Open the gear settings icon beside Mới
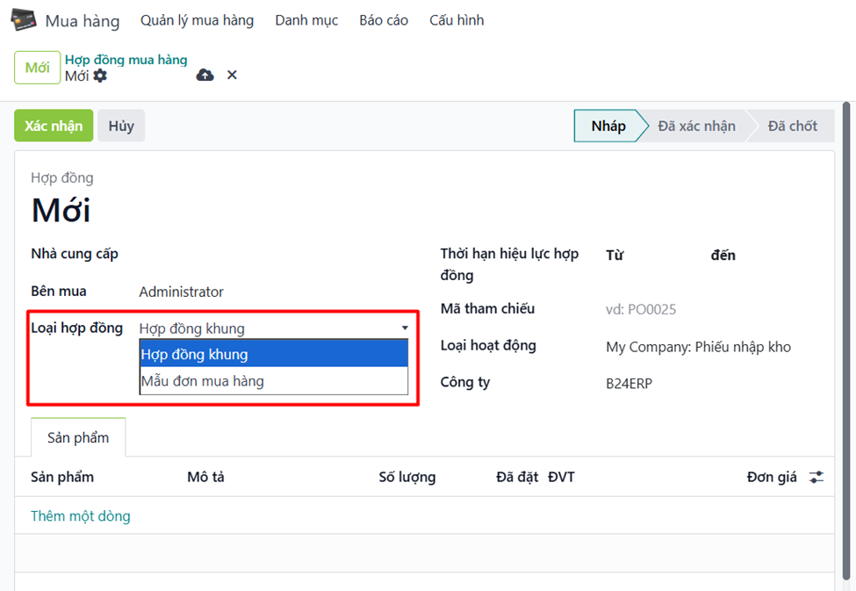The width and height of the screenshot is (856, 591). click(100, 76)
